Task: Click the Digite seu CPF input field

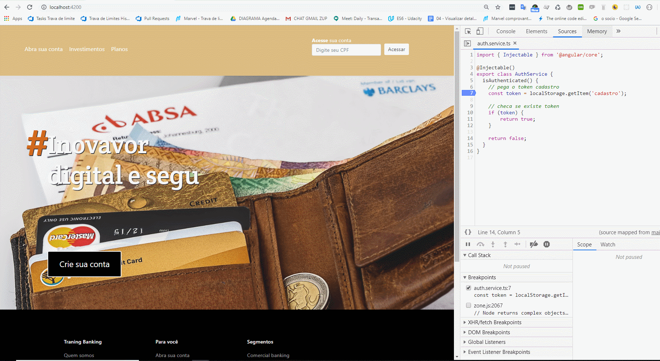Action: pyautogui.click(x=346, y=50)
